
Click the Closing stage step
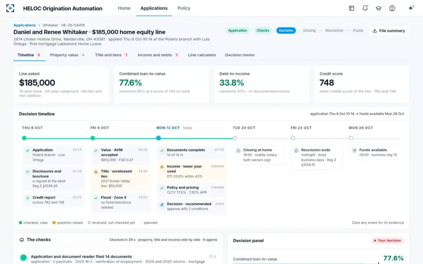click(x=309, y=31)
